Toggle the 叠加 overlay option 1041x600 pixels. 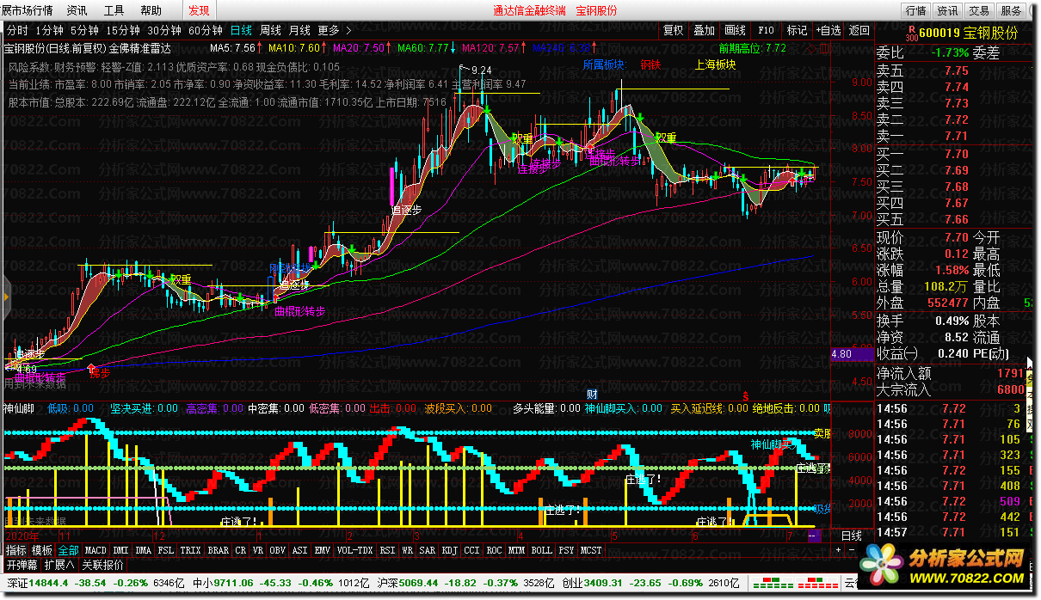click(x=704, y=30)
